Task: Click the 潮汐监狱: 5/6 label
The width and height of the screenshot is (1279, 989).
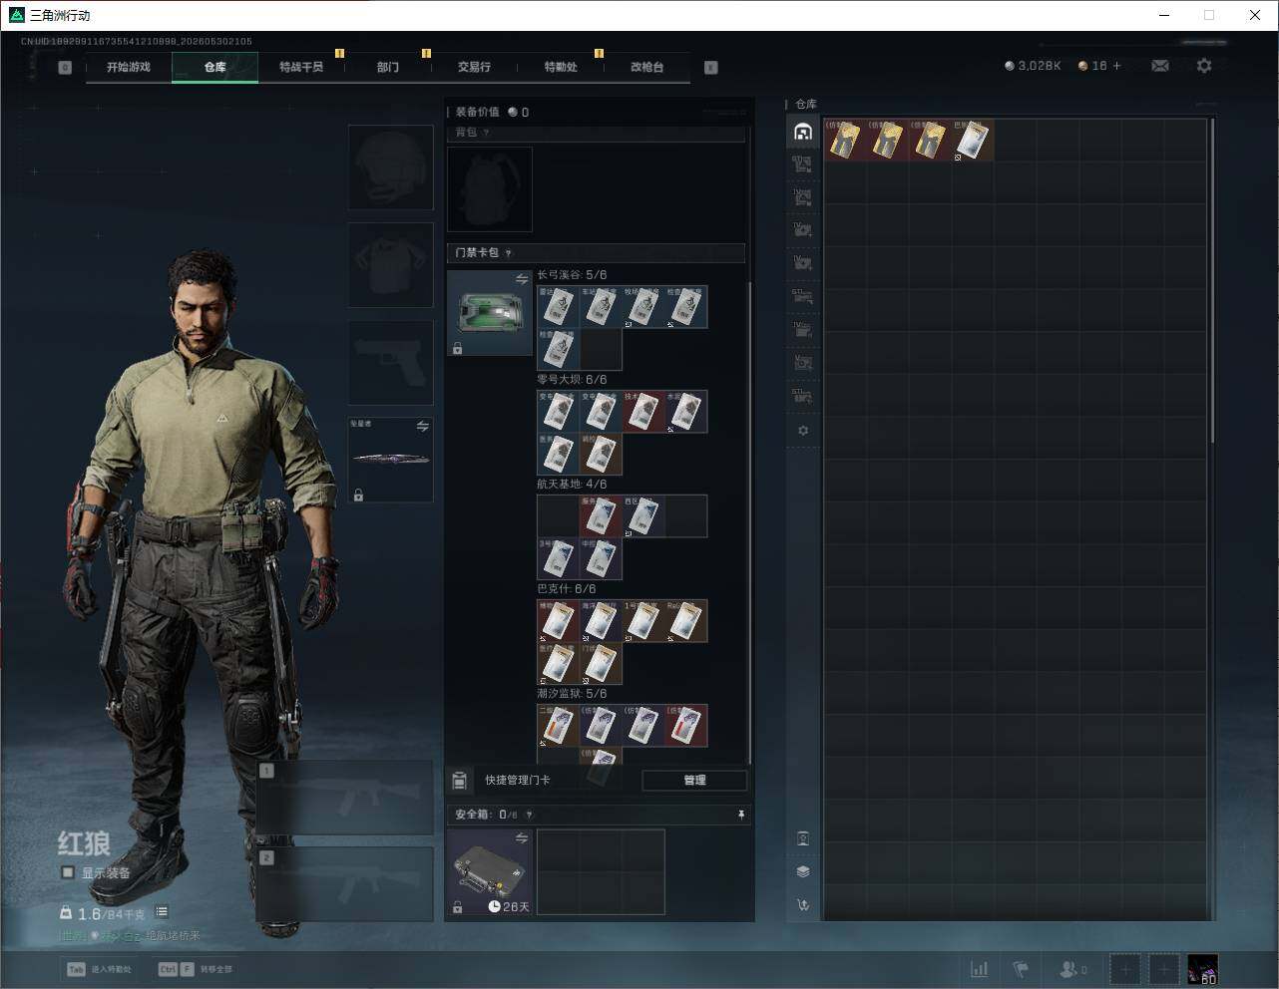Action: [572, 694]
